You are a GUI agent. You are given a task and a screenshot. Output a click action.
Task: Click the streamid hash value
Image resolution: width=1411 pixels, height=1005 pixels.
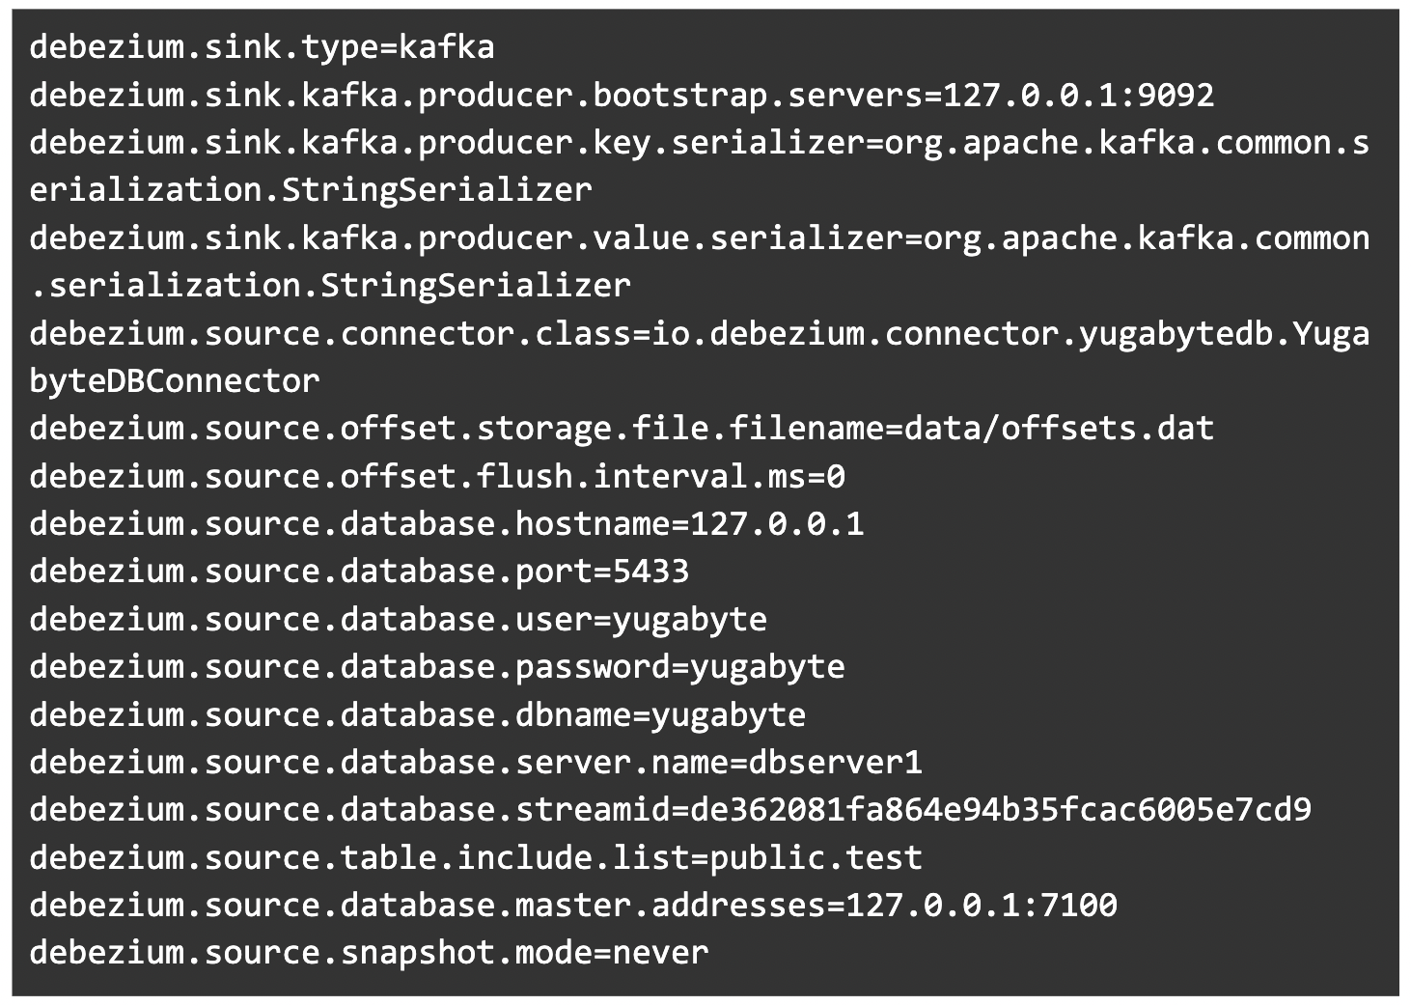[1000, 809]
